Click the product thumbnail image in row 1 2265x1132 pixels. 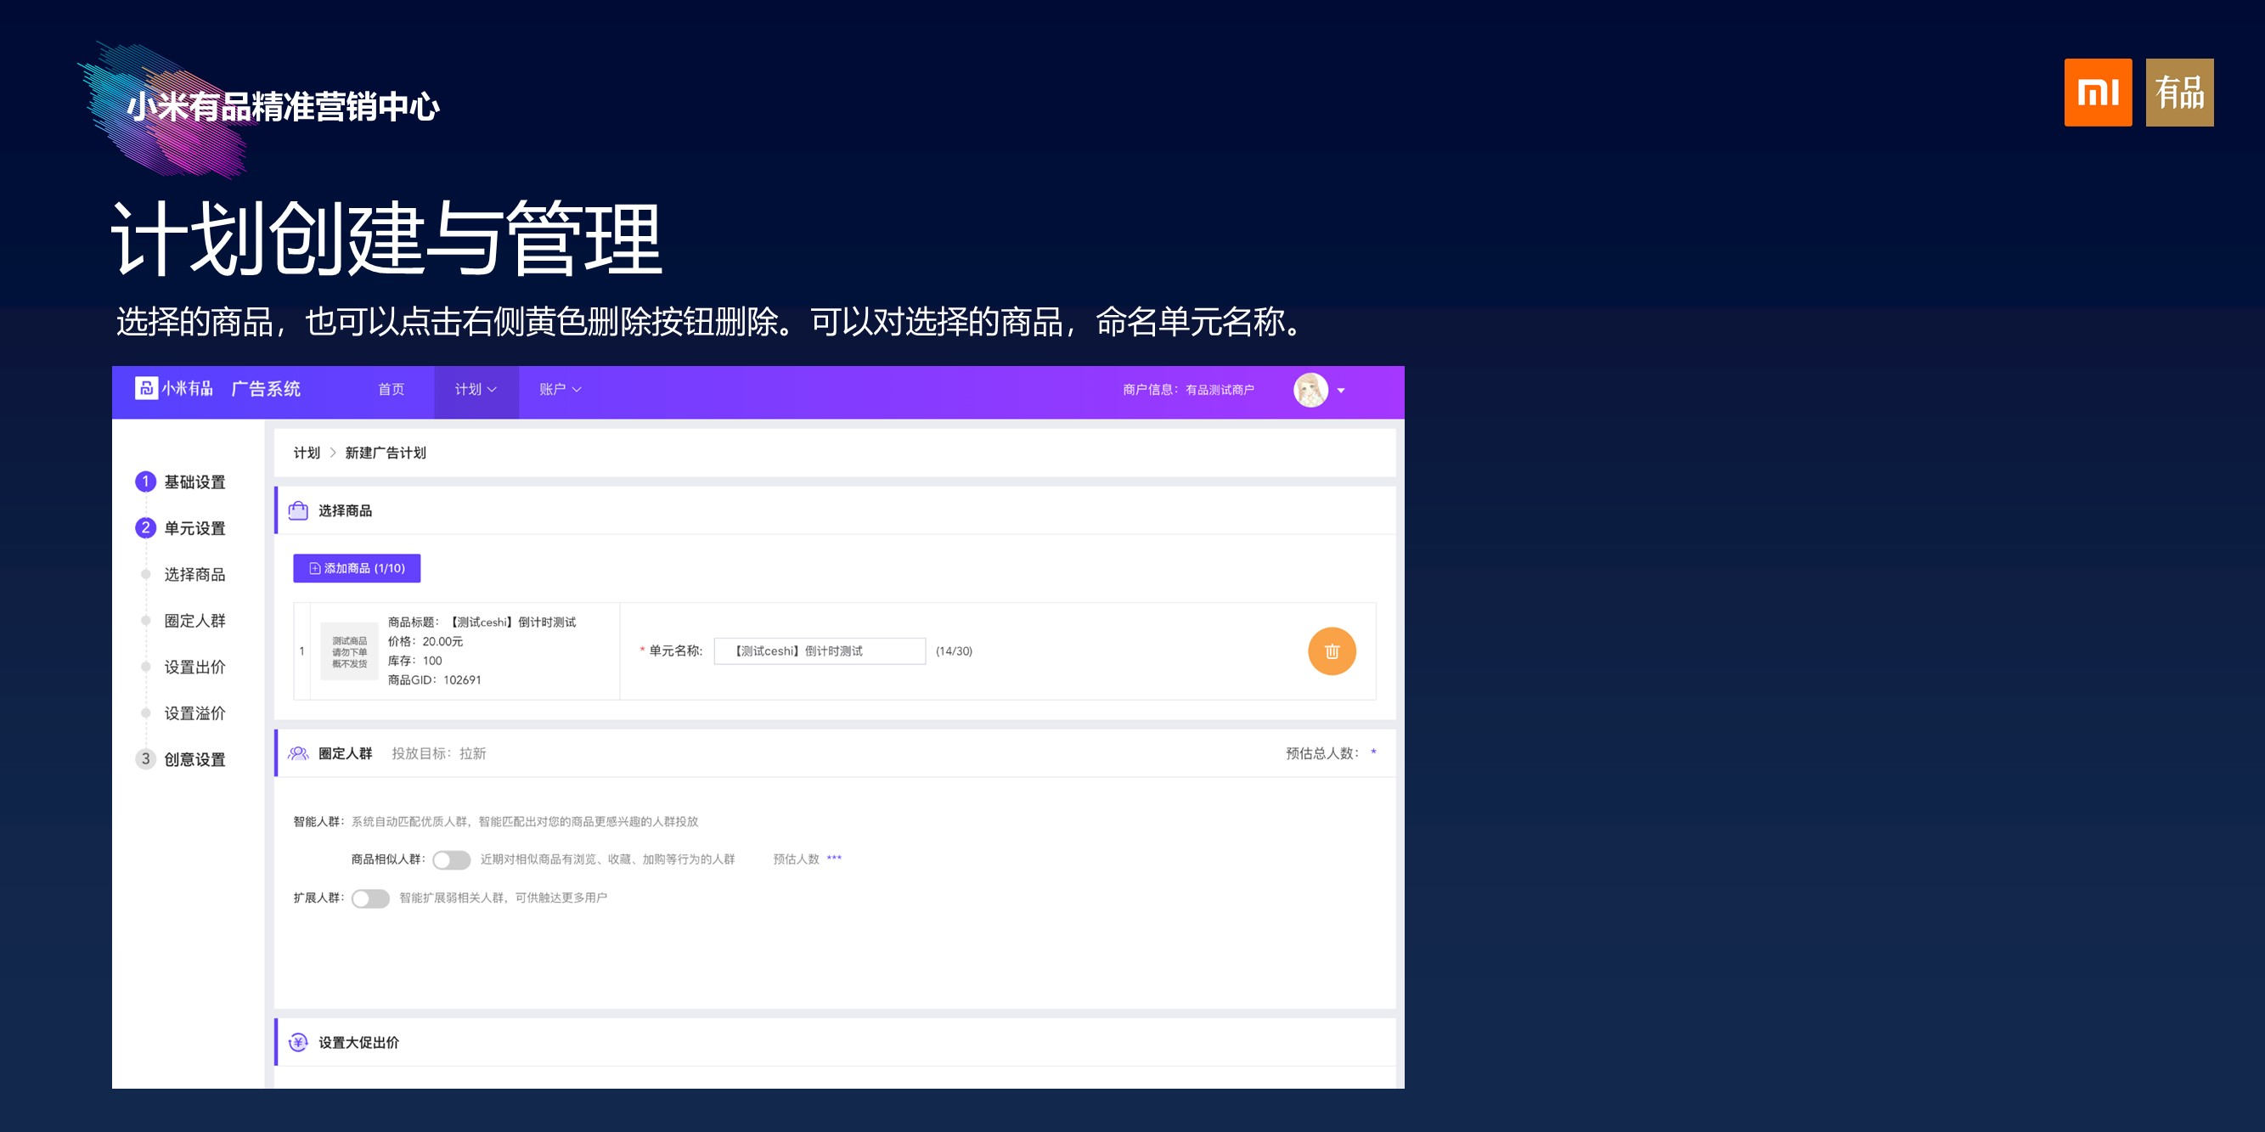click(349, 651)
